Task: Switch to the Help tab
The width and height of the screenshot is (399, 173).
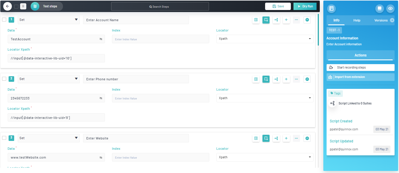Action: [357, 20]
